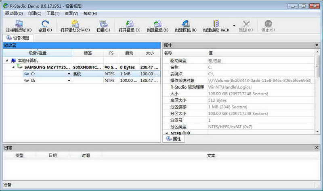Viewport: 323px width, 191px height.
Task: Click the 名称 header in properties panel
Action: point(185,53)
